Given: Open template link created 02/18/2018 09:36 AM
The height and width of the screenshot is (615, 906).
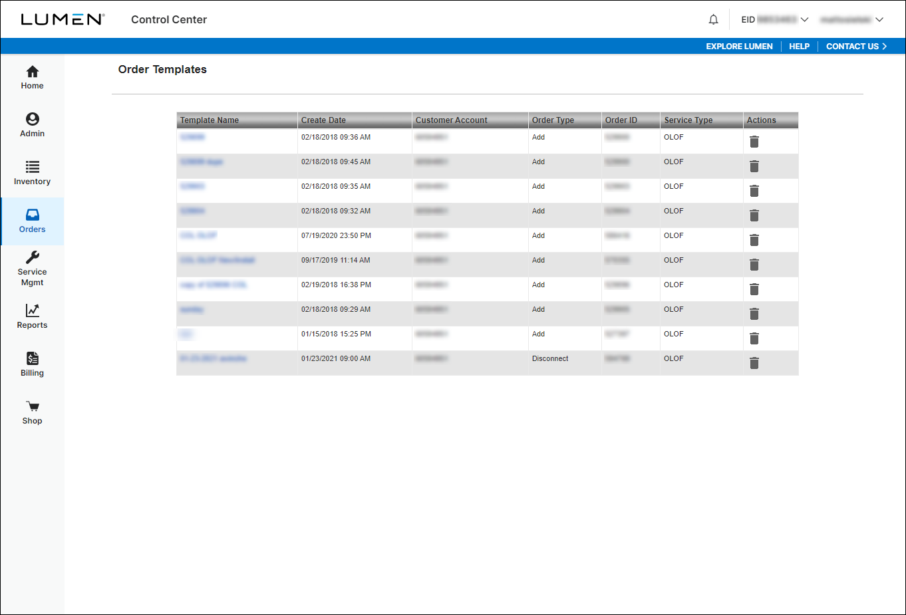Looking at the screenshot, I should click(x=192, y=137).
